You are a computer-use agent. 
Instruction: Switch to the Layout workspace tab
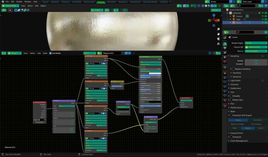[45, 2]
